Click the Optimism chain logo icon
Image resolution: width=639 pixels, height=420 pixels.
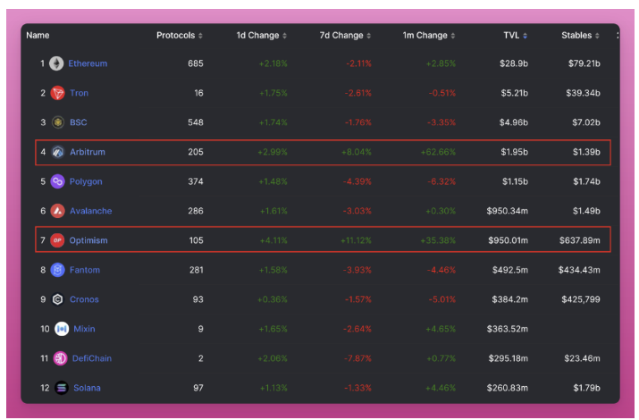[x=57, y=240]
